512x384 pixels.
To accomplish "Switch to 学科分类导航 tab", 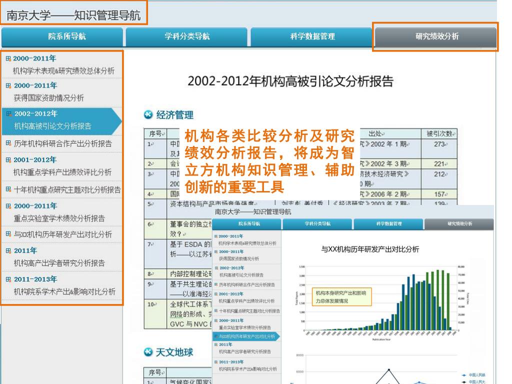I will click(x=187, y=36).
